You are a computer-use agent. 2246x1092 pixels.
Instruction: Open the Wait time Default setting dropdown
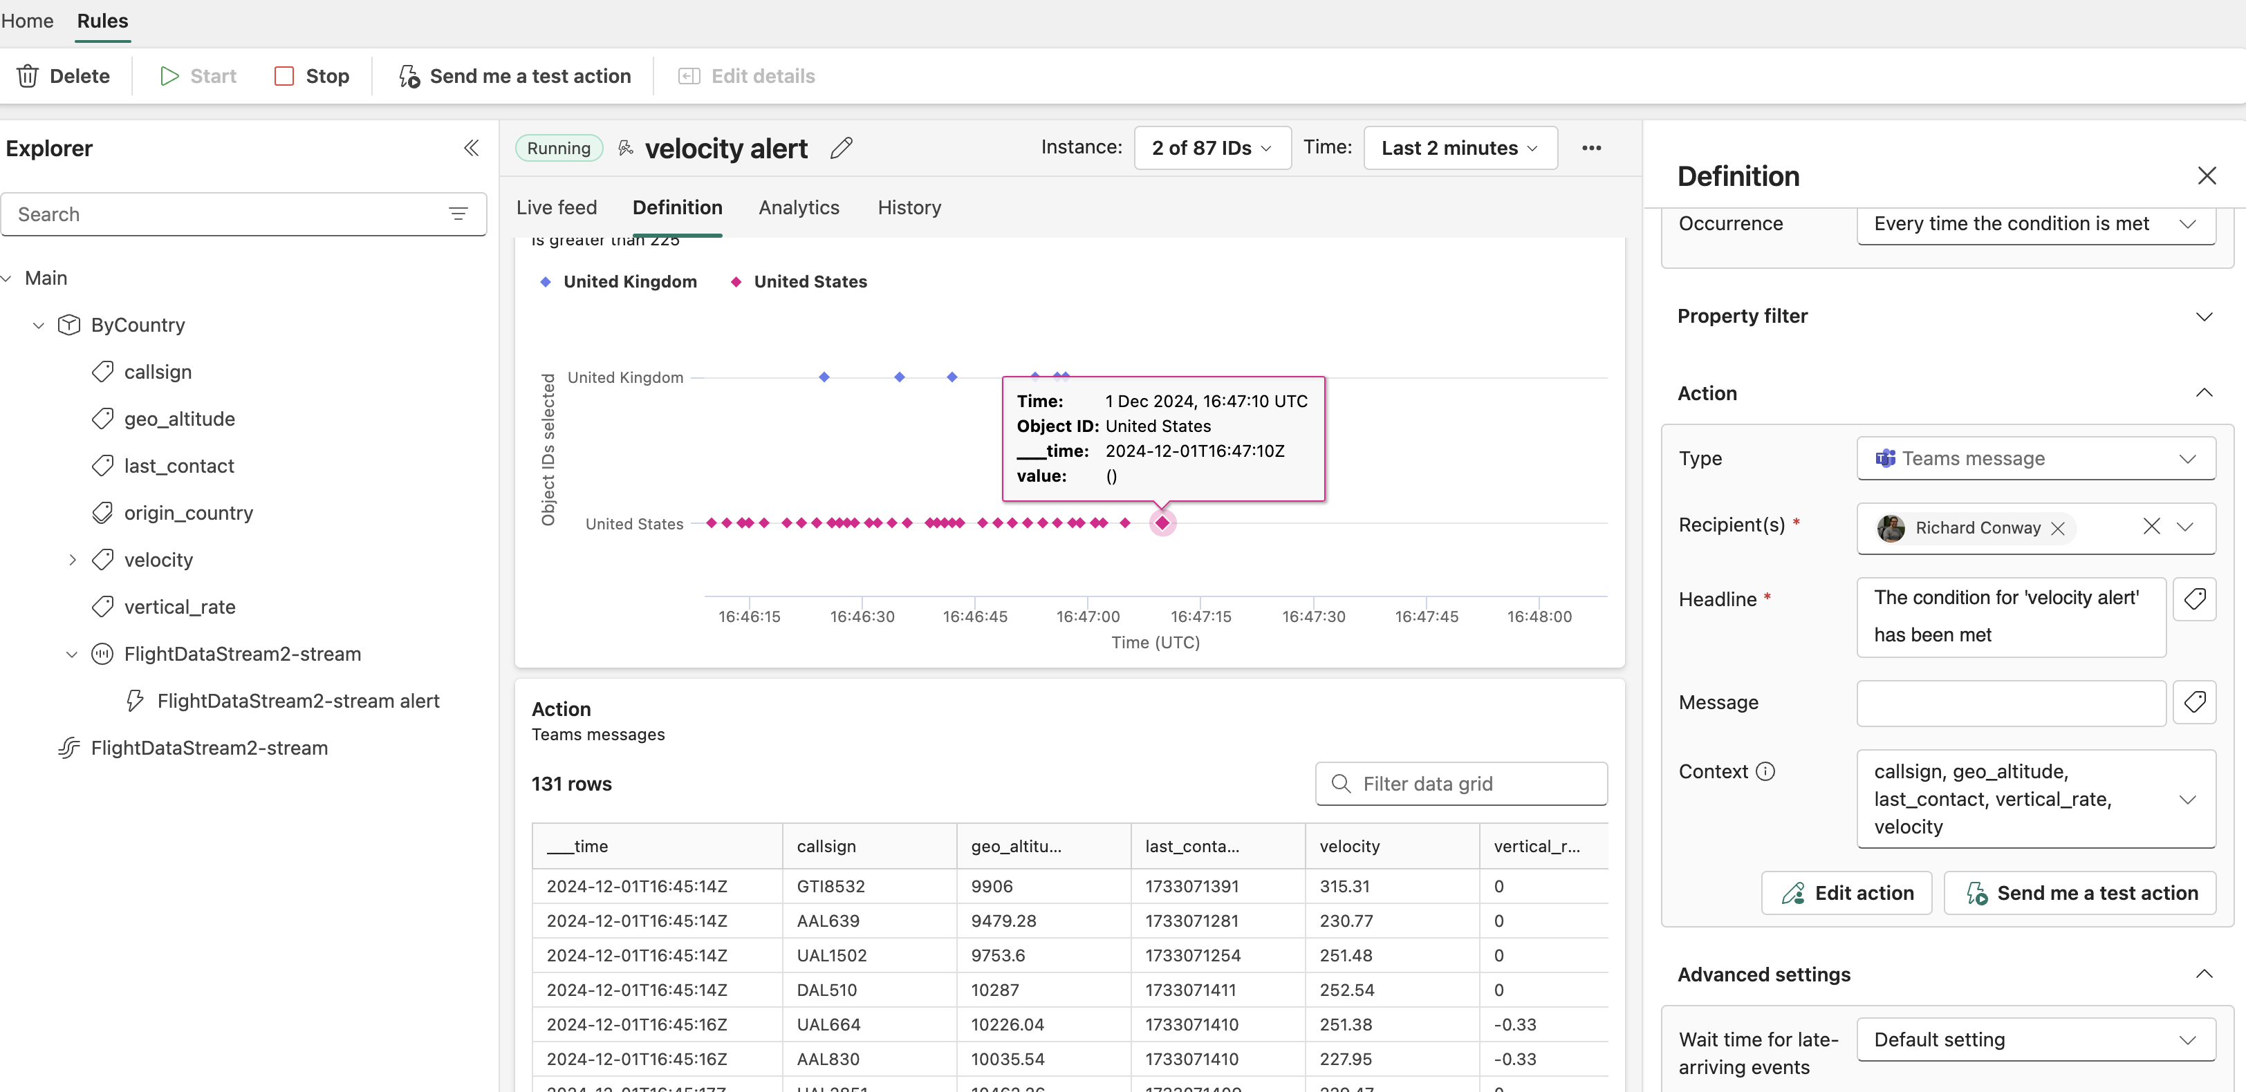coord(2036,1039)
